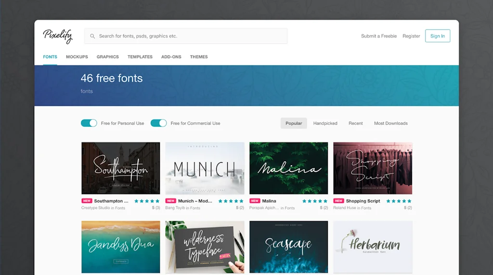Focus the font search input field
This screenshot has width=493, height=275.
tap(186, 36)
